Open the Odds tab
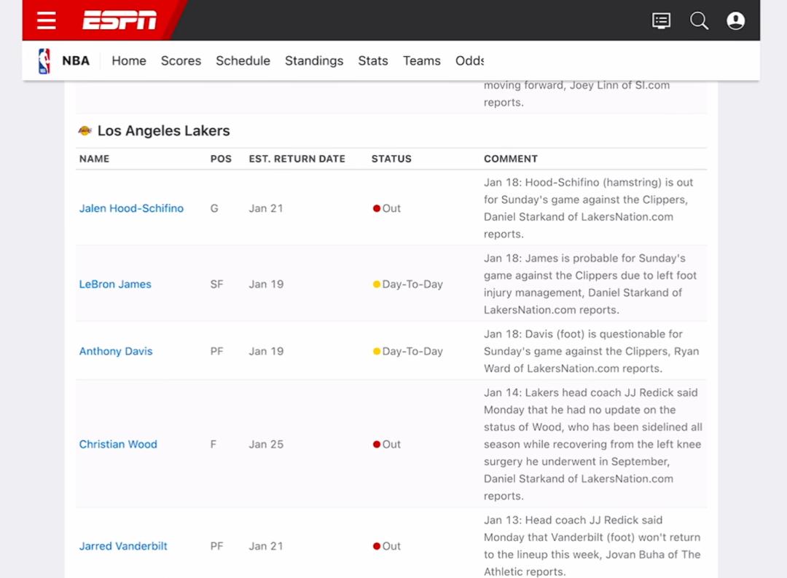The height and width of the screenshot is (578, 787). coord(469,60)
